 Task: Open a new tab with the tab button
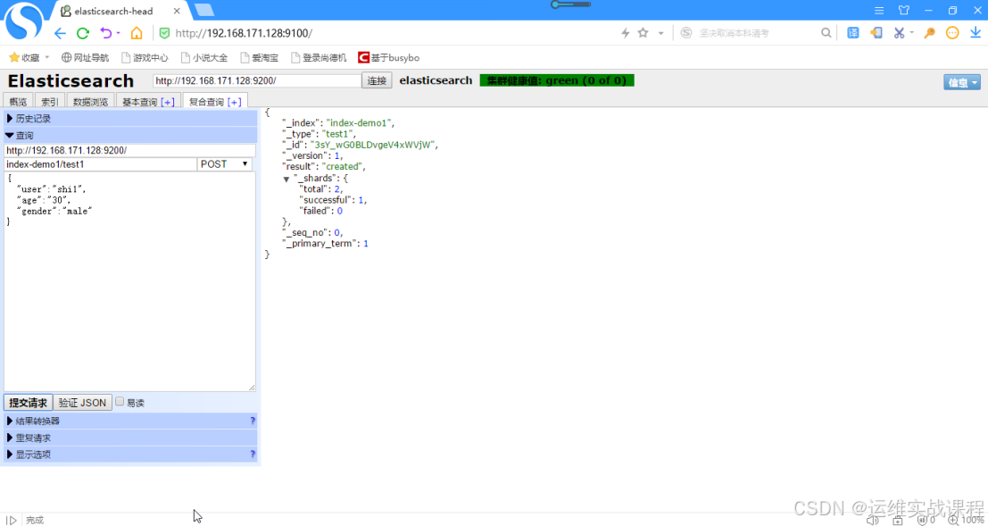coord(203,10)
